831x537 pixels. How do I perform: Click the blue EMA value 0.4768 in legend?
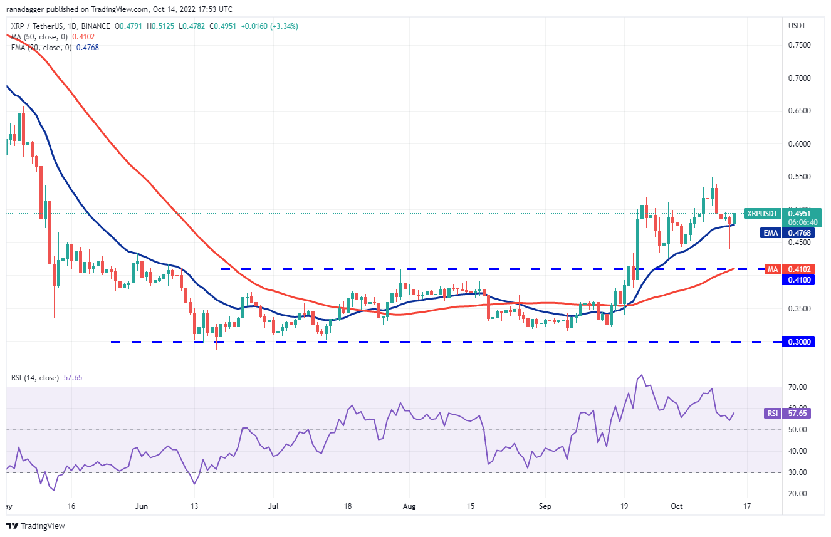pos(87,48)
